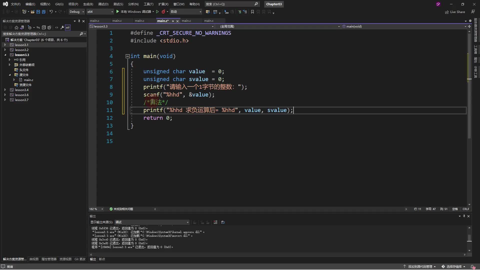The image size is (480, 270).
Task: Click the Open File folder icon
Action: click(32, 12)
